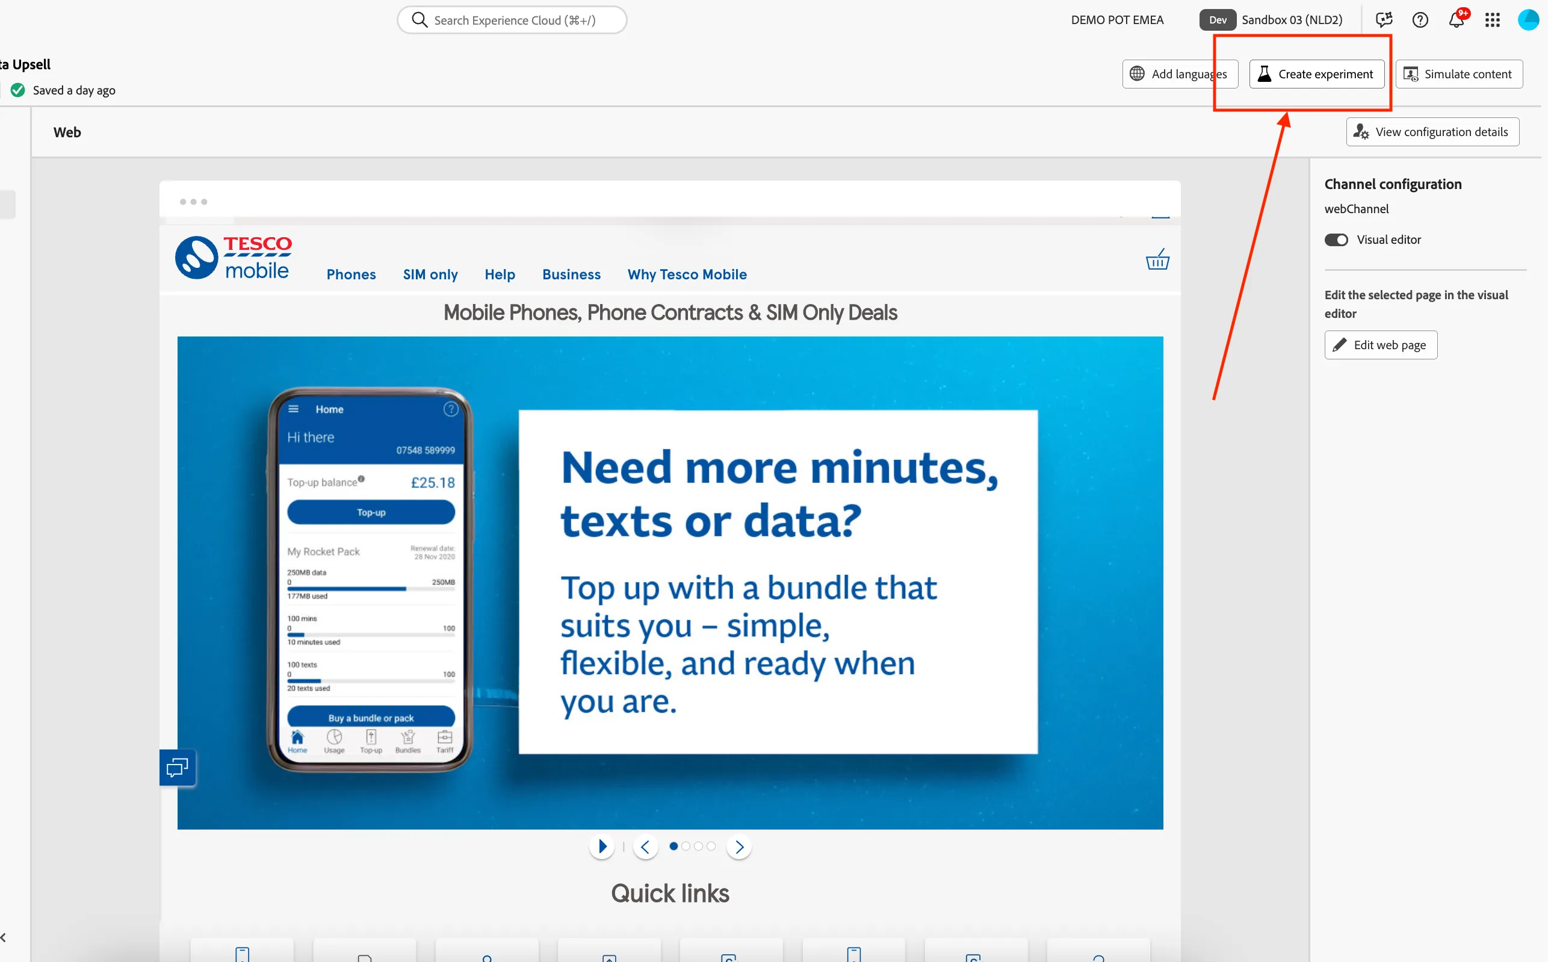This screenshot has height=962, width=1548.
Task: Go to previous carousel slide
Action: [645, 847]
